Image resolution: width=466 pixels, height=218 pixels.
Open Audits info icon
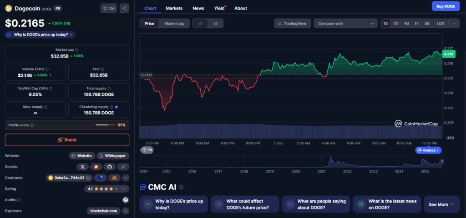[19, 200]
